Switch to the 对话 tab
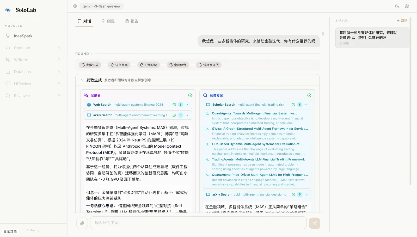This screenshot has height=237, width=417. click(x=84, y=21)
